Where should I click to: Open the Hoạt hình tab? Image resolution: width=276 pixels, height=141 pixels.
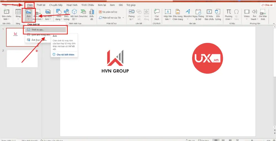coord(72,5)
